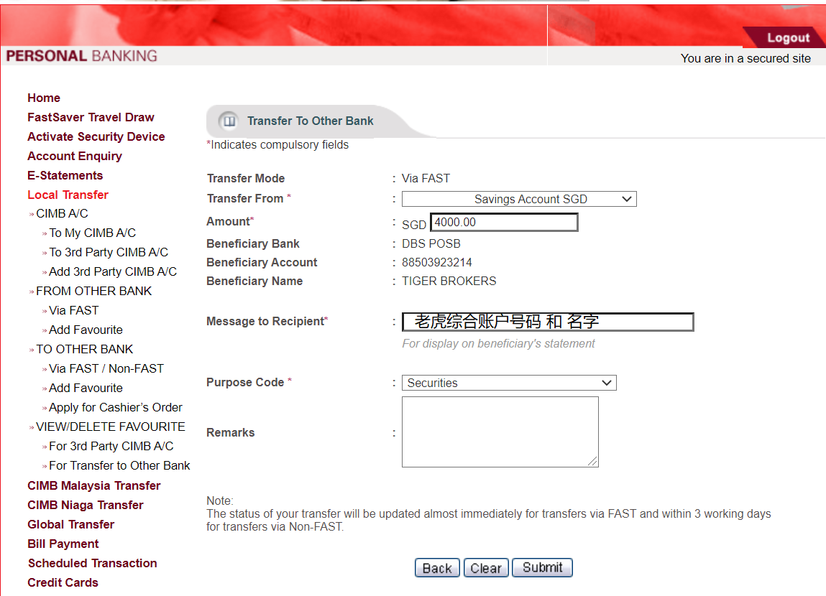Open Apply for Cashier's Order

tap(115, 408)
